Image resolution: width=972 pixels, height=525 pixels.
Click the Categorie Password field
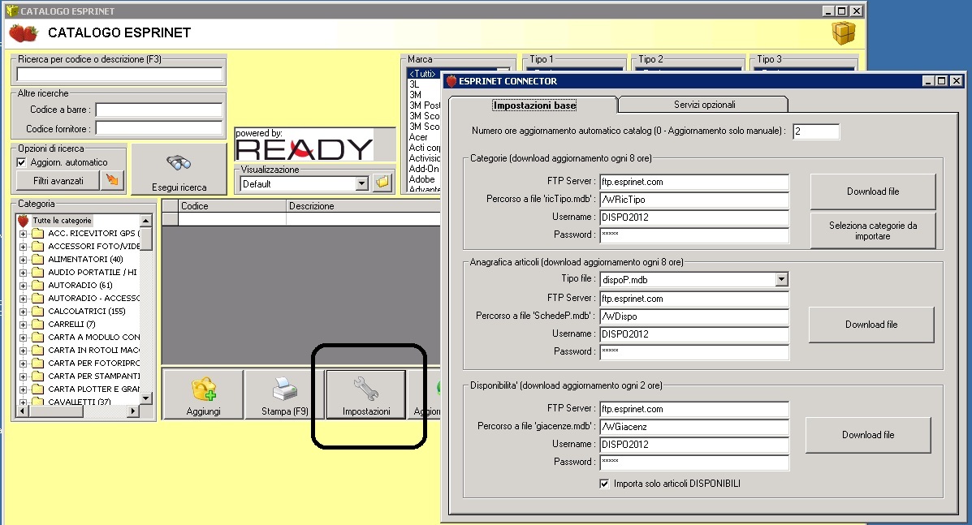click(x=694, y=235)
